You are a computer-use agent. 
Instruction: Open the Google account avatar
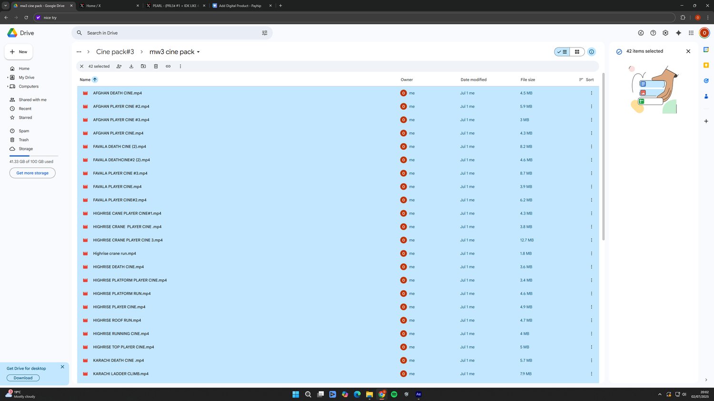tap(704, 33)
